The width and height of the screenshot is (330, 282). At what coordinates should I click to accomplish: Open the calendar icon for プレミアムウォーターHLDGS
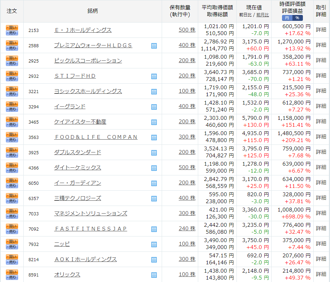tap(154, 45)
